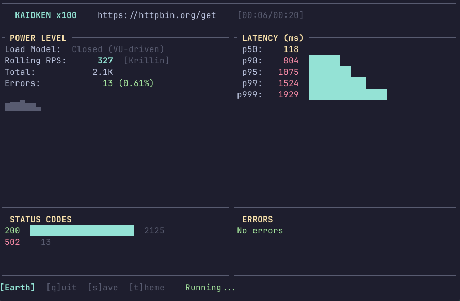This screenshot has width=460, height=301.
Task: Click the p999 latency bar
Action: pos(347,94)
